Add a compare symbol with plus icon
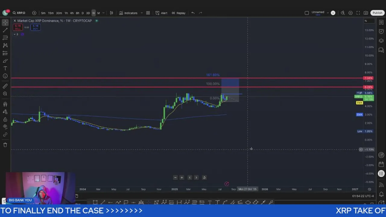386x217 pixels. coord(34,13)
